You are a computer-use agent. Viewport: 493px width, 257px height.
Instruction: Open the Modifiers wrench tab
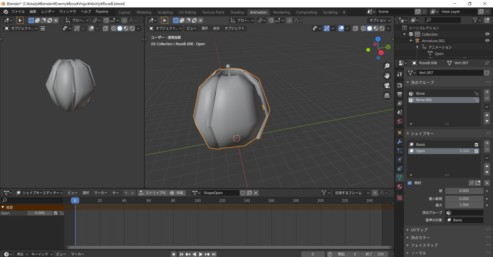tap(399, 142)
